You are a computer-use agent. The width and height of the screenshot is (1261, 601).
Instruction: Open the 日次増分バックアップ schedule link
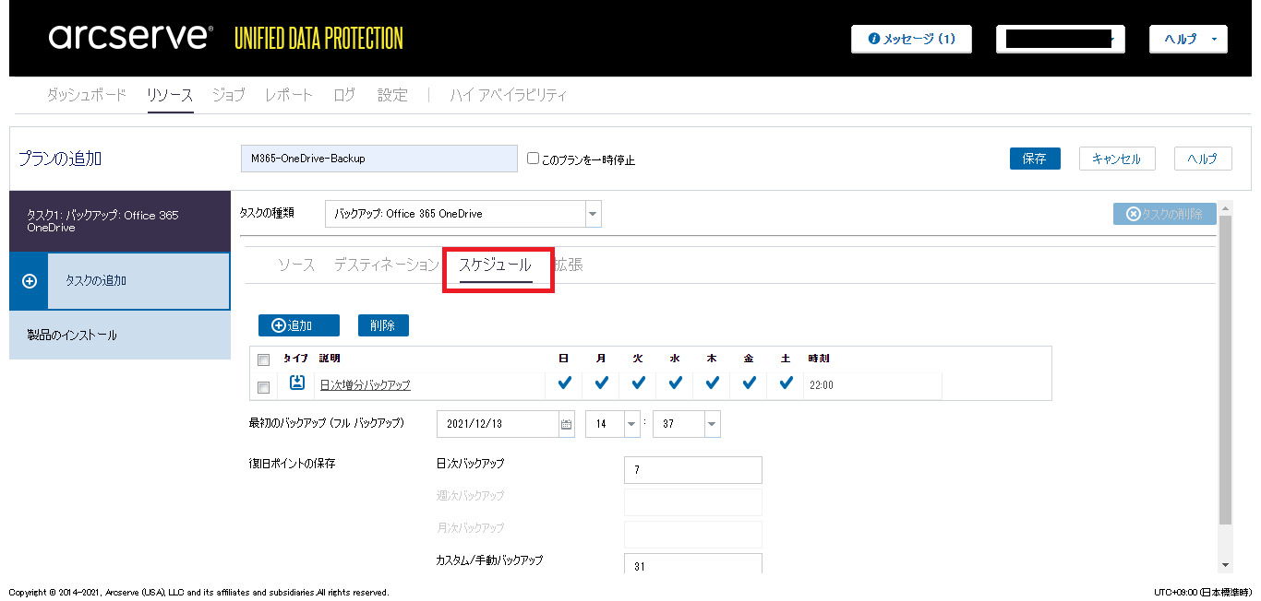click(x=365, y=385)
